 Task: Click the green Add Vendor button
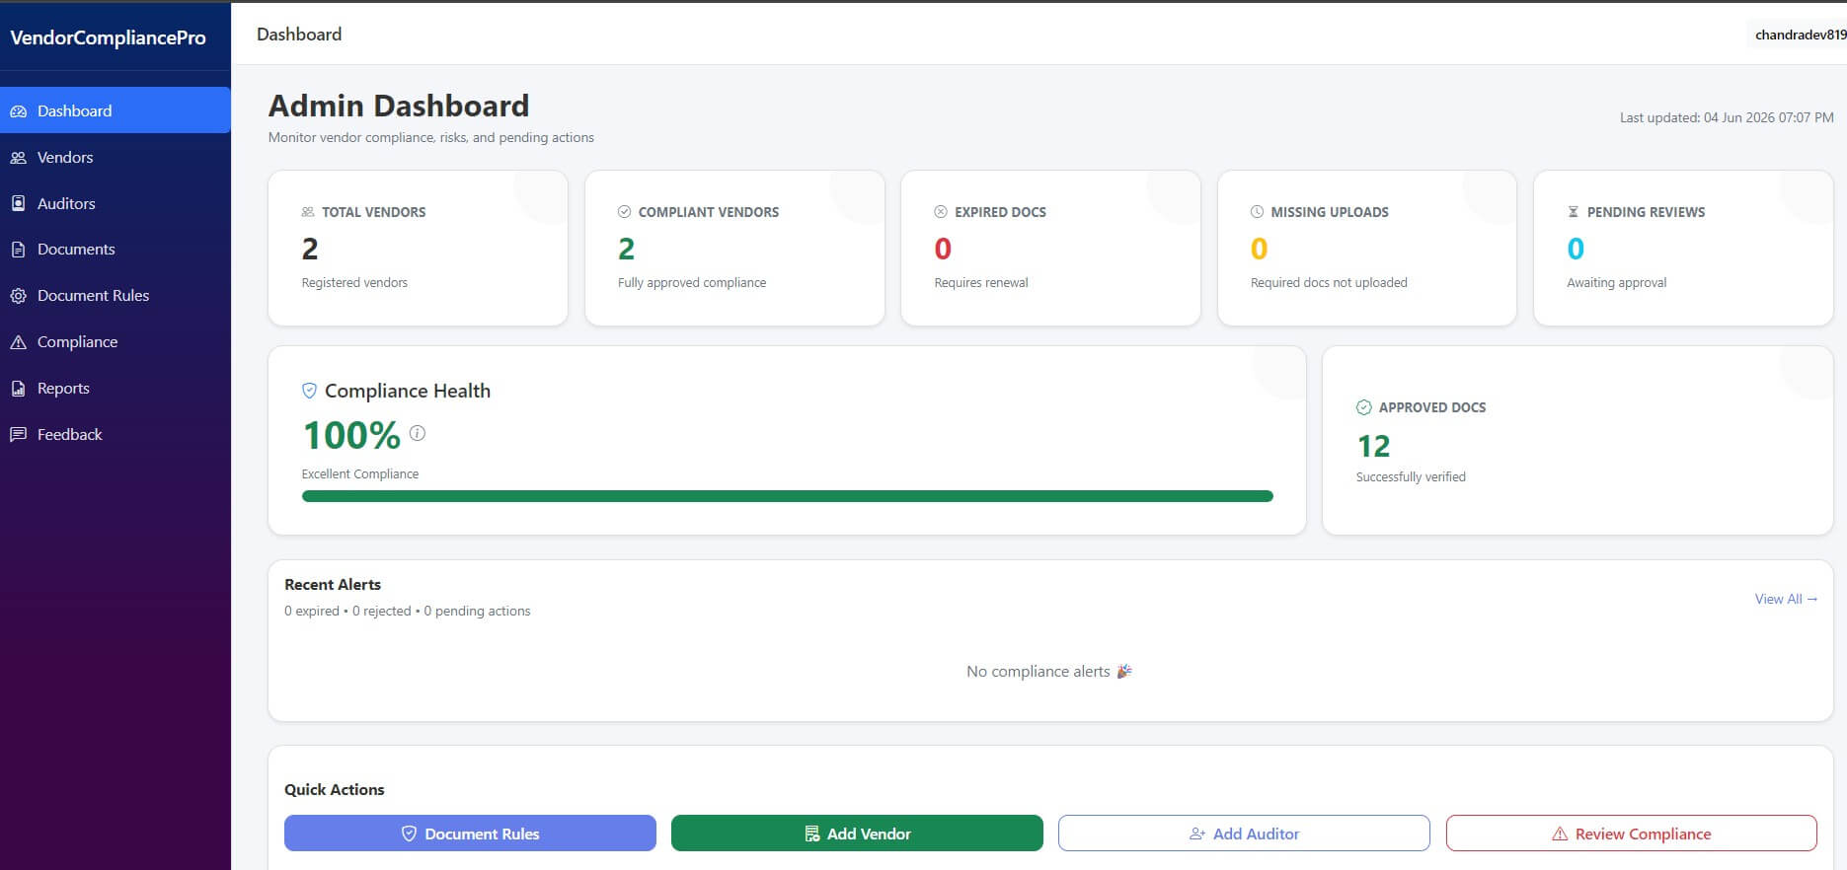pos(857,833)
